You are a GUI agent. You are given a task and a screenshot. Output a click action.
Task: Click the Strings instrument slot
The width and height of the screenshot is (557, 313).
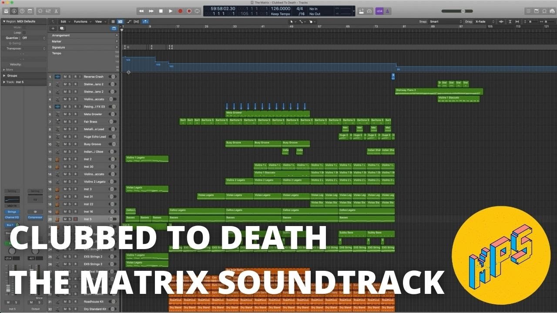pos(12,212)
